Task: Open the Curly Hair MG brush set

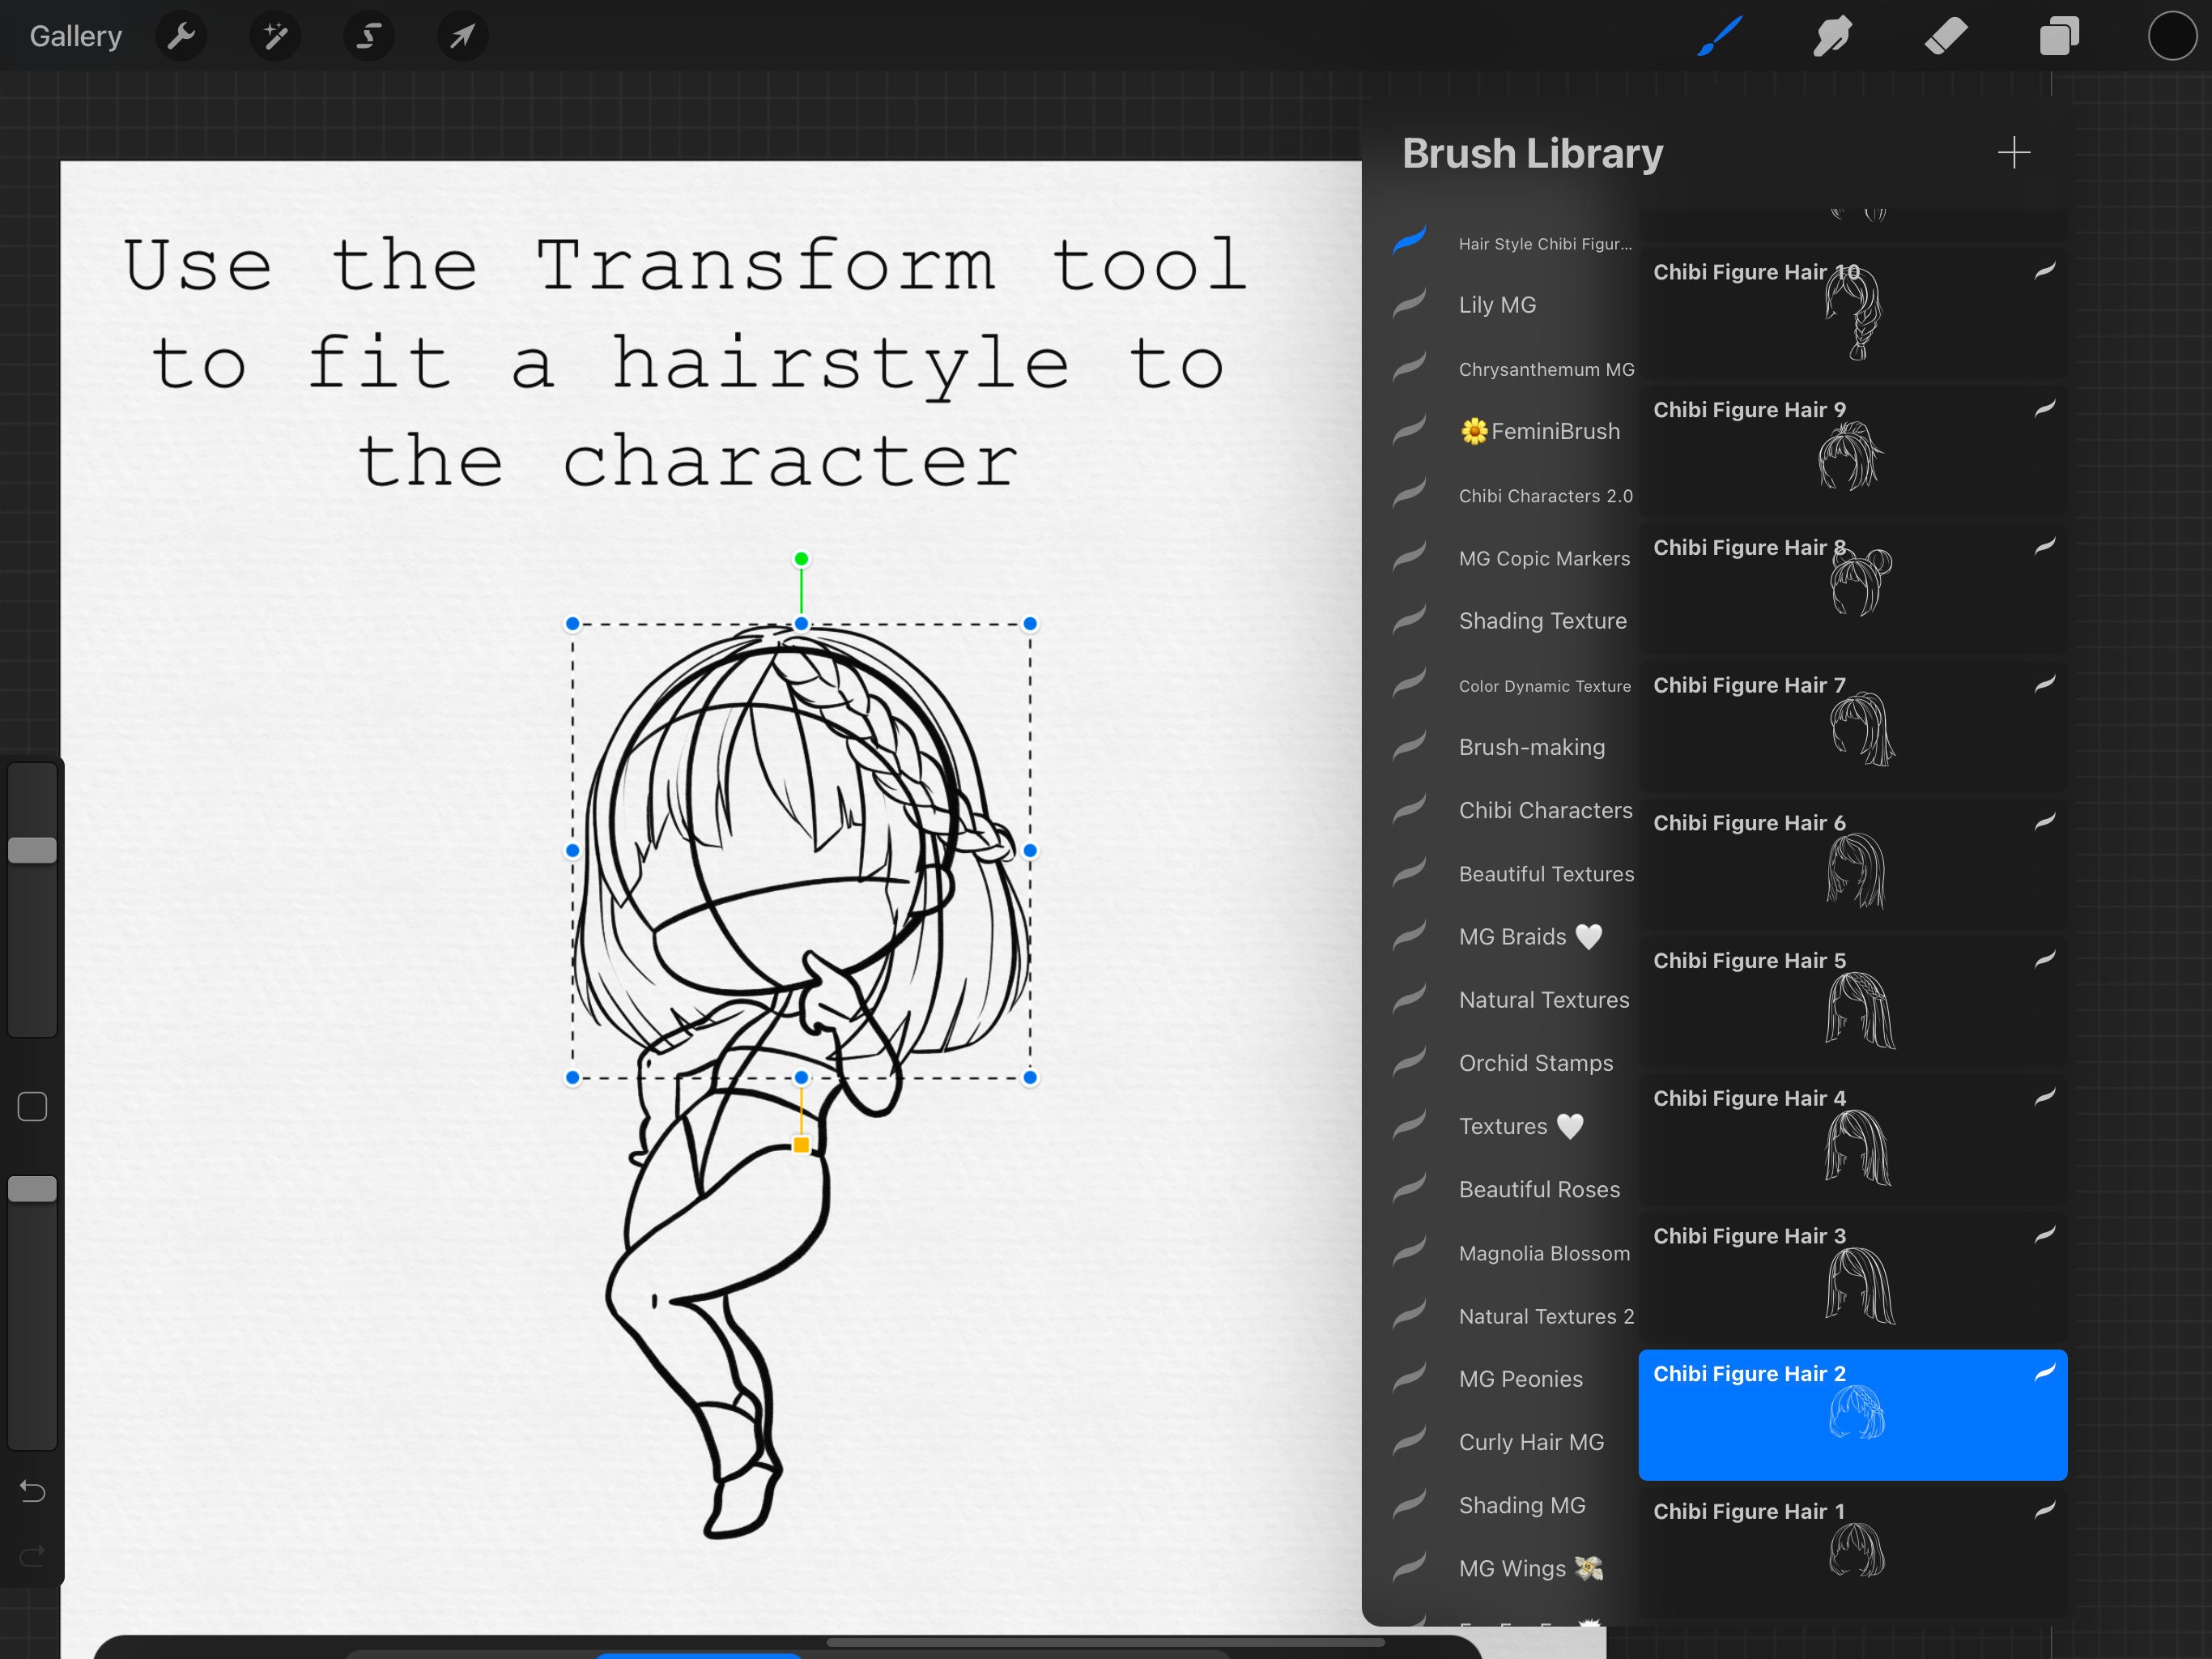Action: pyautogui.click(x=1532, y=1442)
